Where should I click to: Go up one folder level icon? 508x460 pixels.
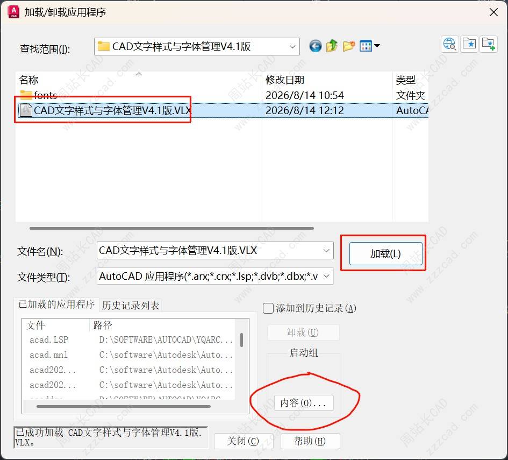click(332, 46)
